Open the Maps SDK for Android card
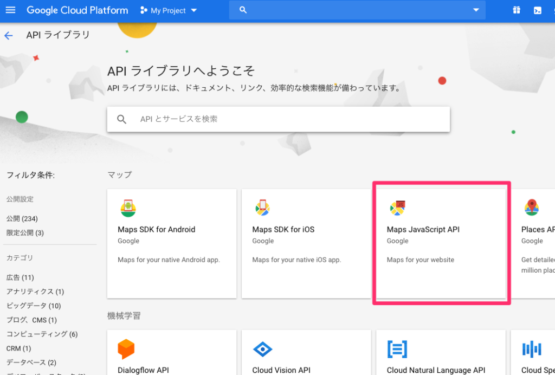The width and height of the screenshot is (555, 375). pos(172,243)
